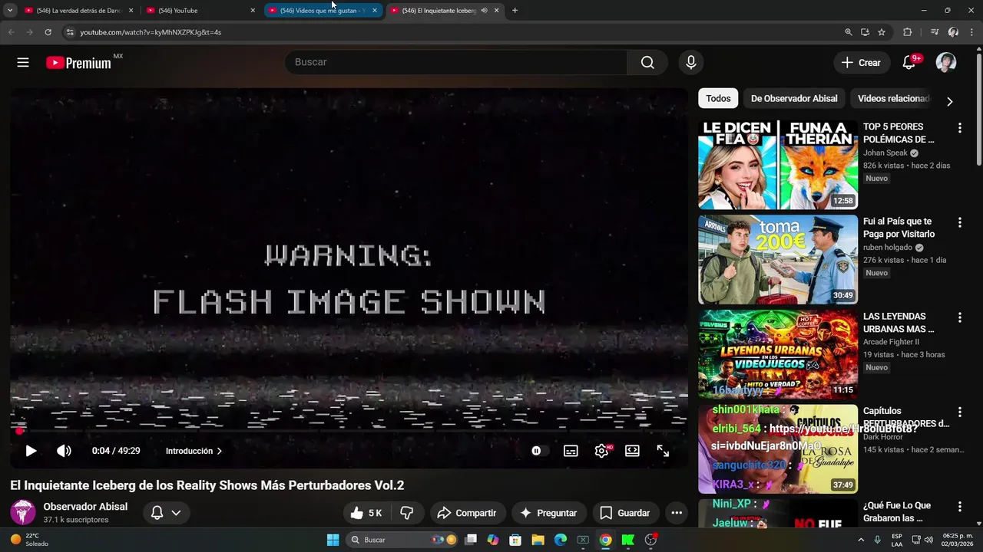Screen dimensions: 983x552
Task: Open Observador Abisal channel name link
Action: [85, 507]
